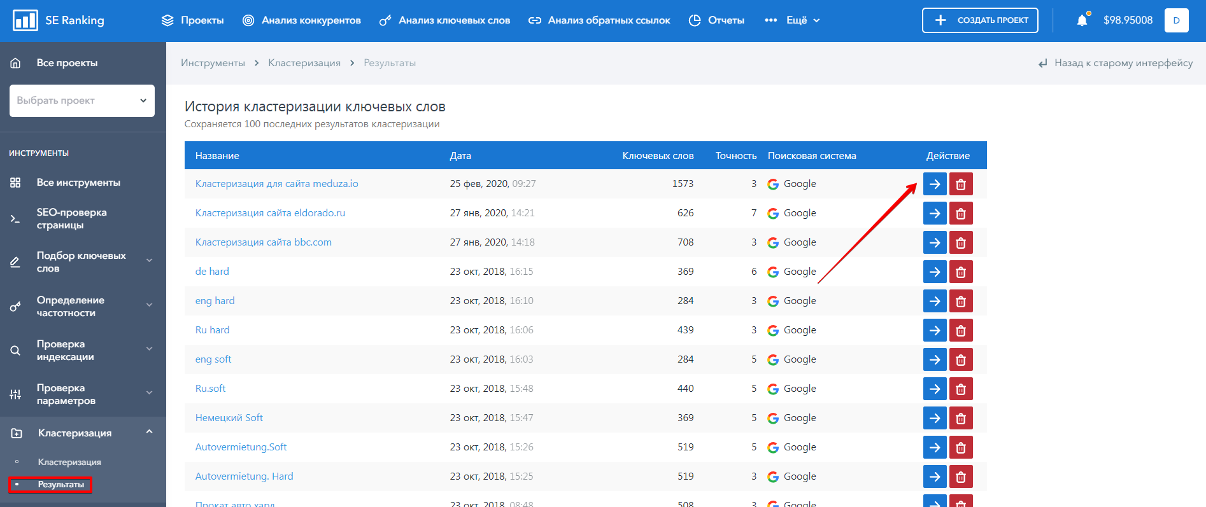Click the notifications bell icon
This screenshot has height=507, width=1206.
[x=1082, y=20]
